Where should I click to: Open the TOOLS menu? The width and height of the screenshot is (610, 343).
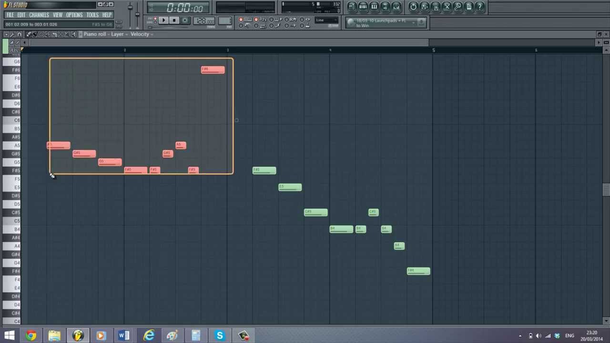(92, 15)
